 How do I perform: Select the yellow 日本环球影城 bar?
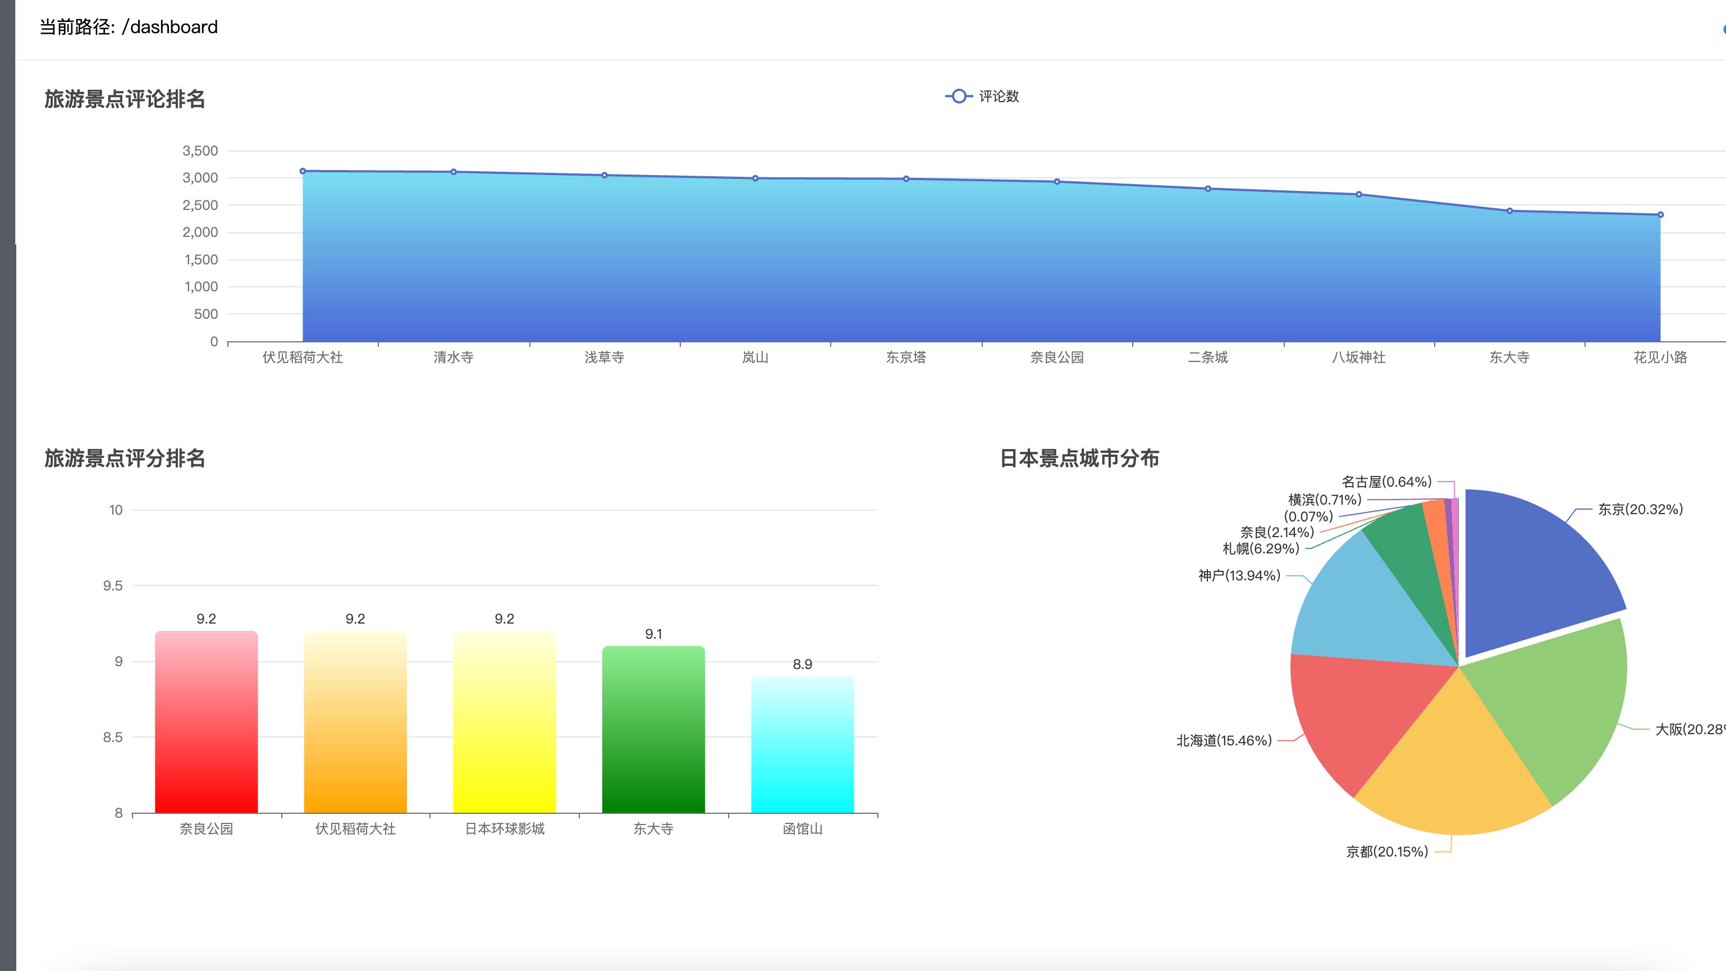tap(505, 722)
